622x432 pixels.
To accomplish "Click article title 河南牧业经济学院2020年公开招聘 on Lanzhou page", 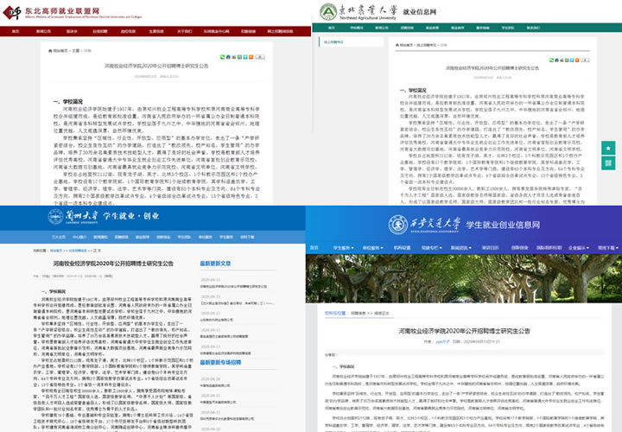I will pos(113,264).
